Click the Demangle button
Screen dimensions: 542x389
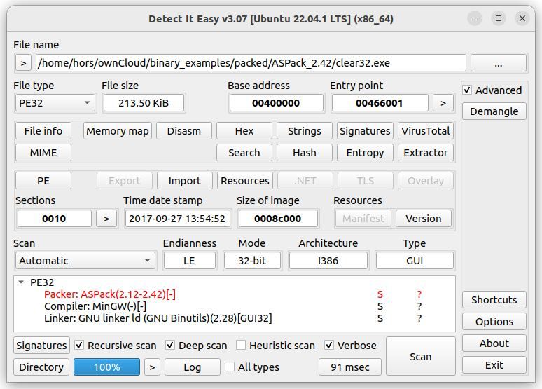pyautogui.click(x=494, y=111)
